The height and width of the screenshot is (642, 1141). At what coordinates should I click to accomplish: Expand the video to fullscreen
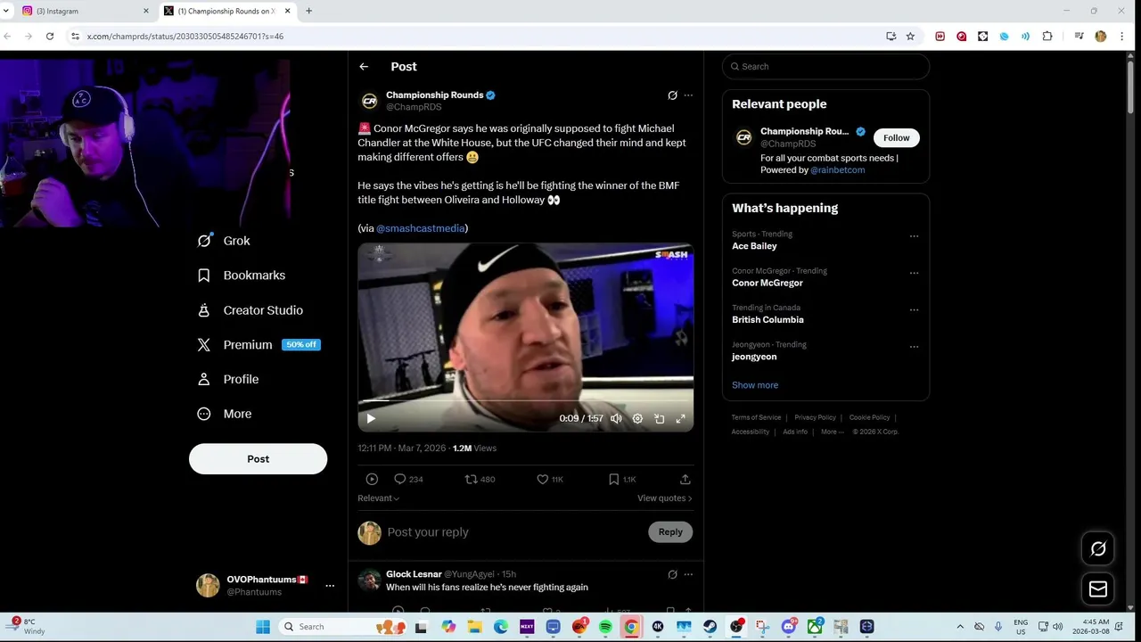pyautogui.click(x=681, y=418)
